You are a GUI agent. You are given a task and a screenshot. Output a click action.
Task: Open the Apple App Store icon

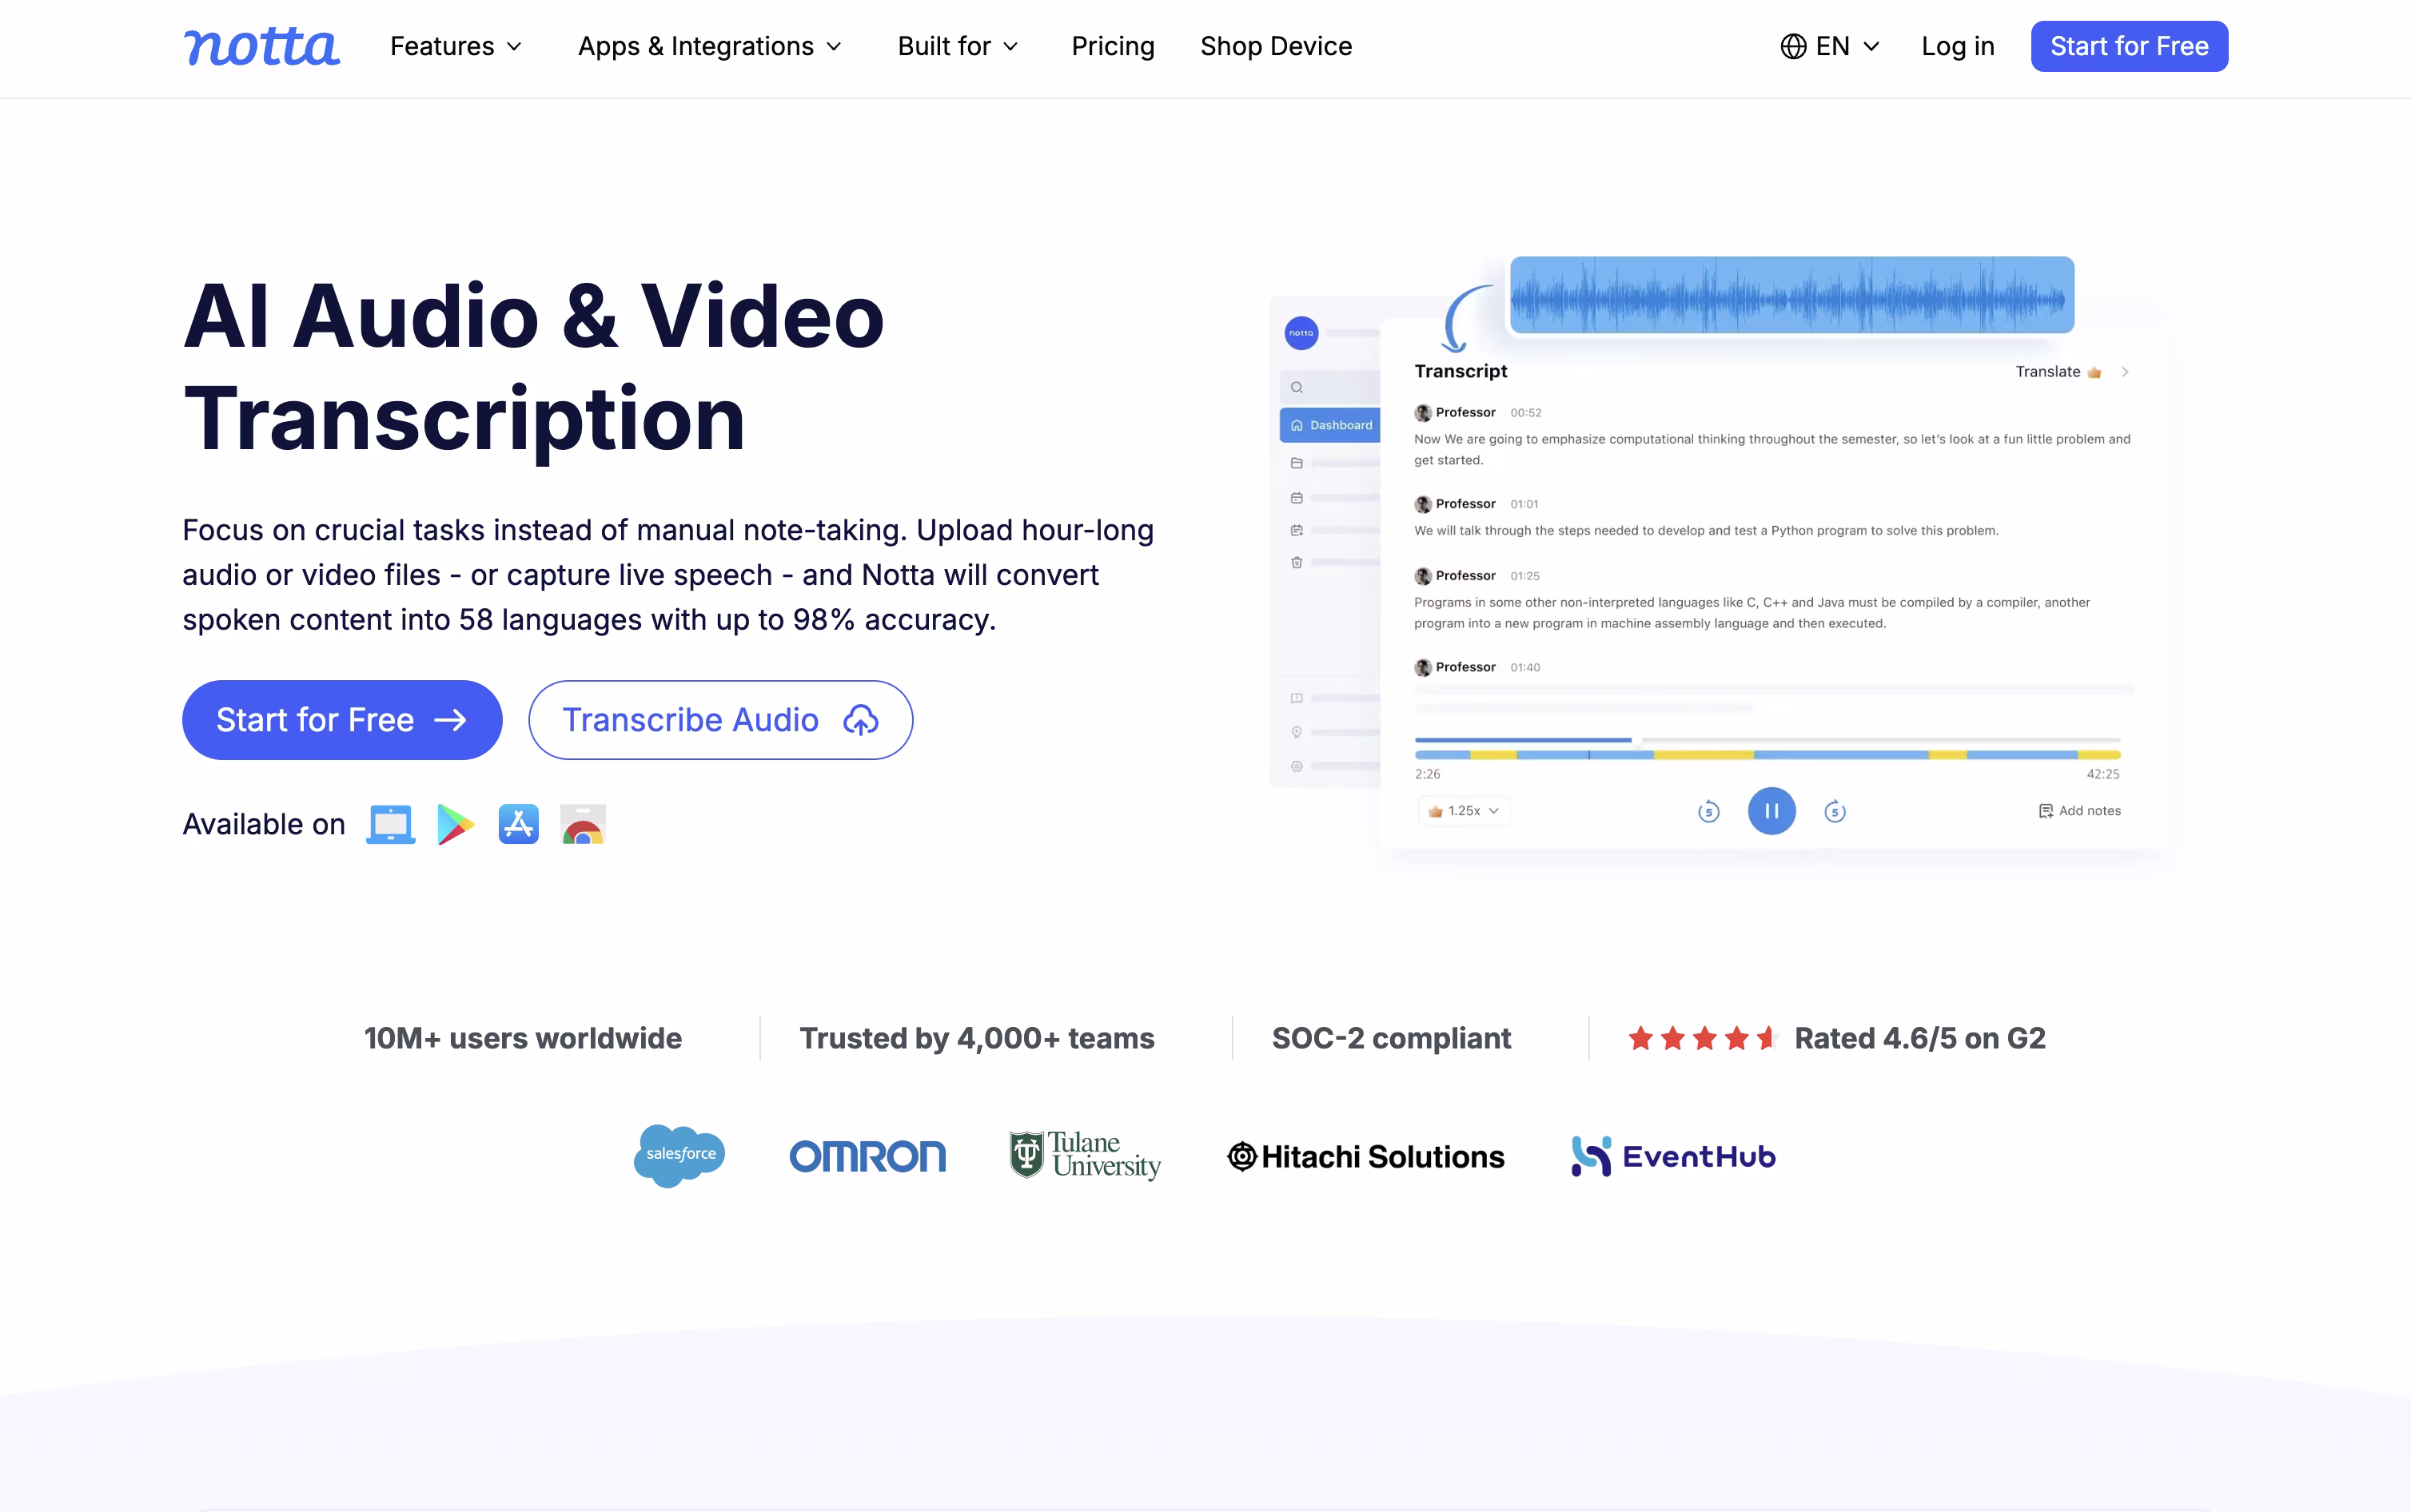pyautogui.click(x=518, y=824)
